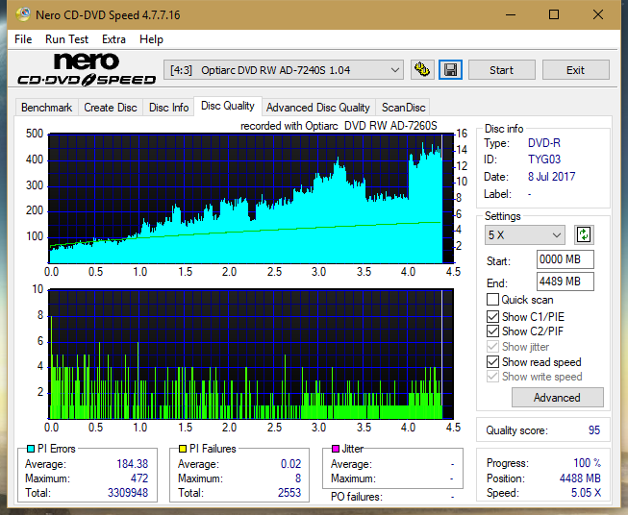
Task: Click the PI Errors Average value 184.38
Action: pyautogui.click(x=132, y=464)
